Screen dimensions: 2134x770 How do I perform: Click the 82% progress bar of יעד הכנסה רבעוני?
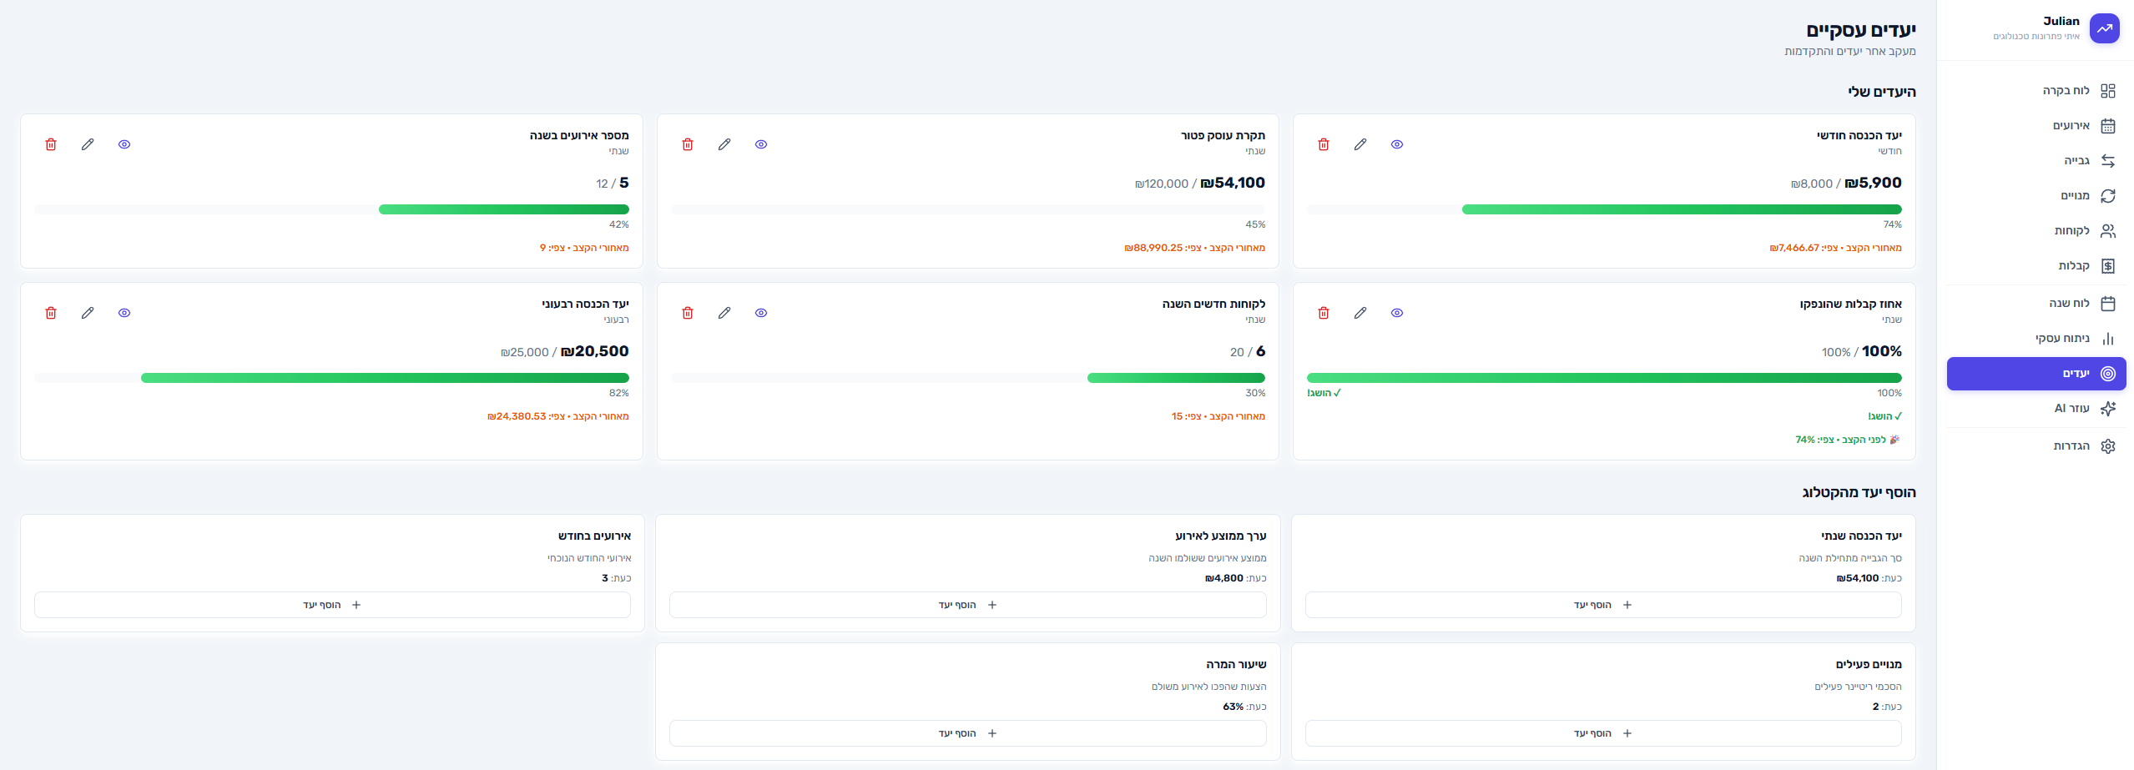point(331,378)
